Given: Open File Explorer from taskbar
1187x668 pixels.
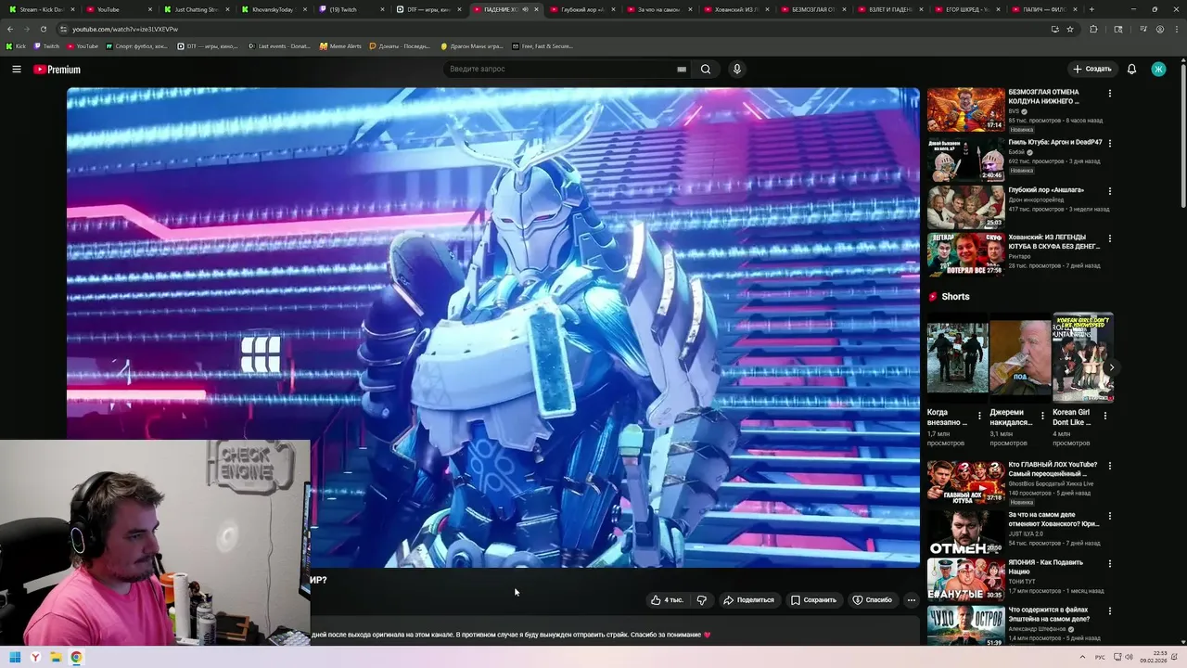Looking at the screenshot, I should click(x=56, y=658).
